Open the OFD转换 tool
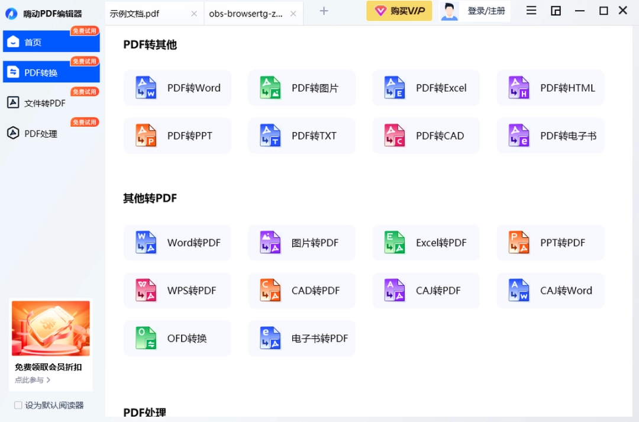Viewport: 639px width, 422px height. (x=177, y=338)
